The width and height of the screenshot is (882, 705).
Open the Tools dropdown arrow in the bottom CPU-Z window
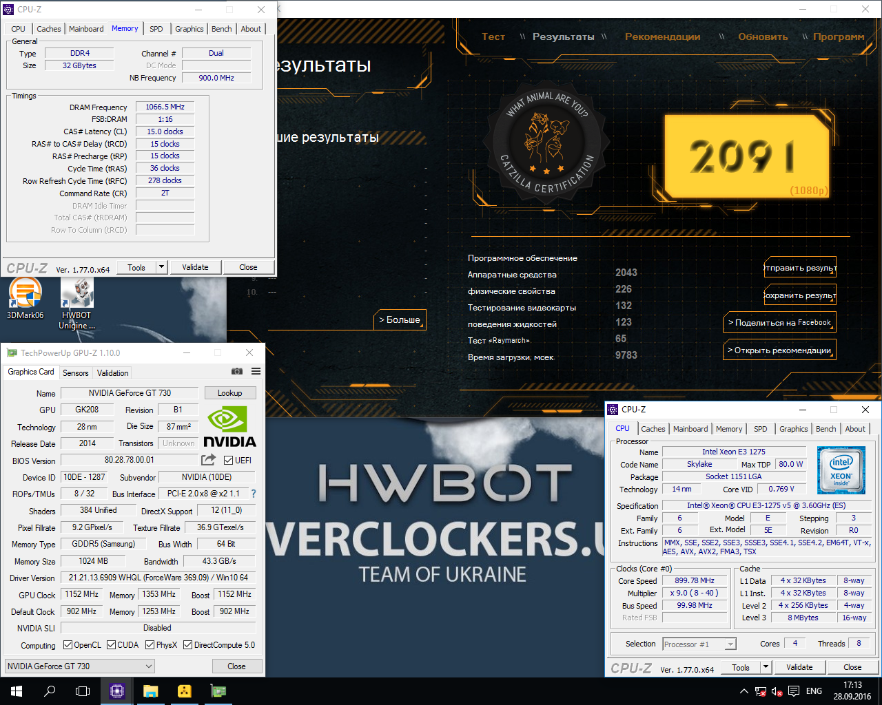click(x=766, y=667)
